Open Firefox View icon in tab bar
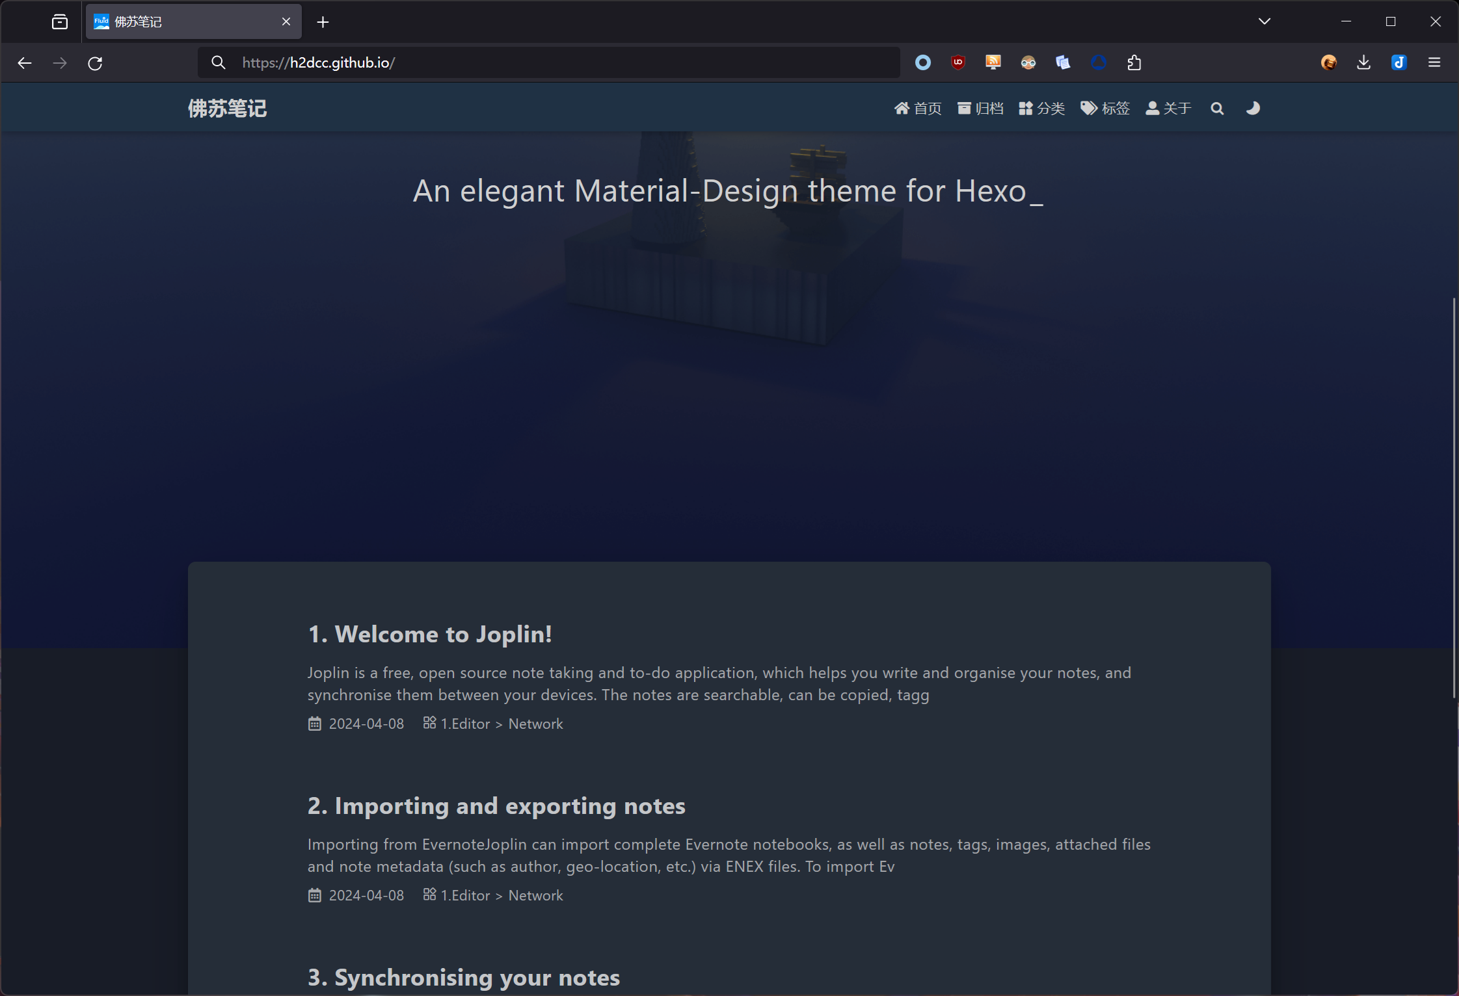 60,22
